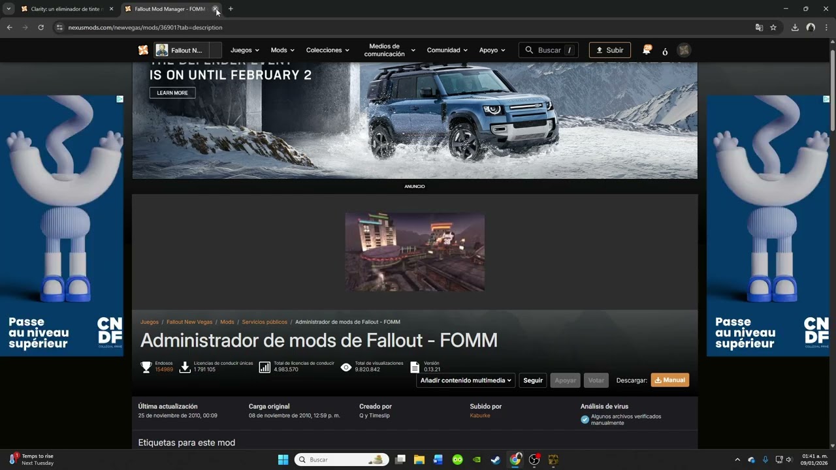Click the unique downloads arrow icon
836x470 pixels.
185,367
